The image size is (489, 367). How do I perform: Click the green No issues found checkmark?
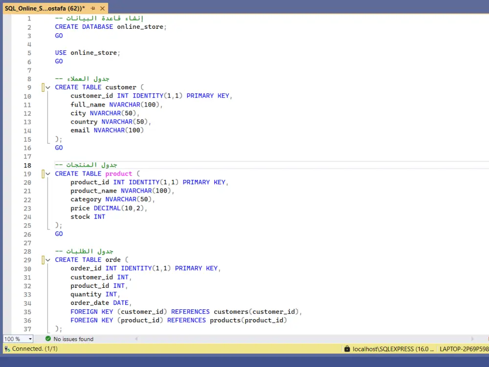tap(48, 339)
